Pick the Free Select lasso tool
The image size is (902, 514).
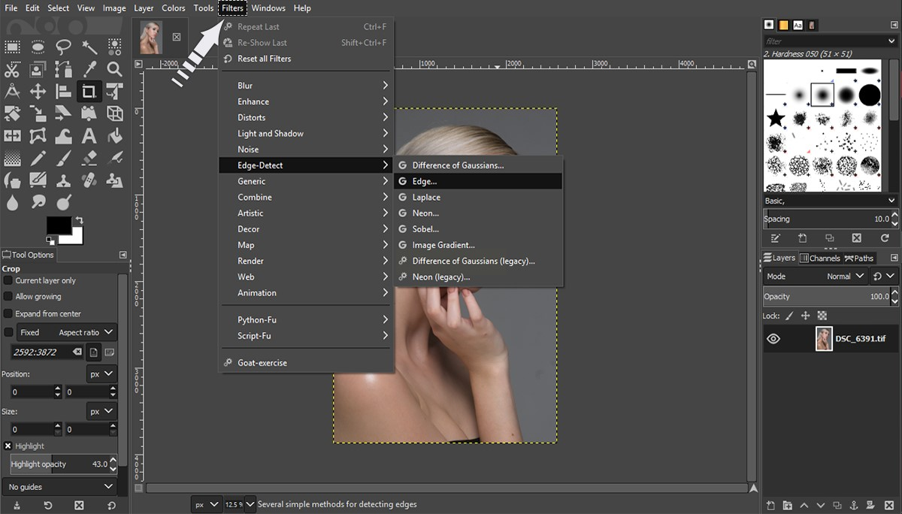[63, 47]
